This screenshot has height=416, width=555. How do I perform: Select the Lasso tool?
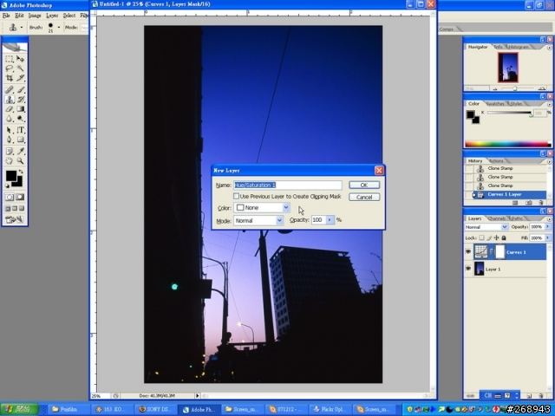coord(10,68)
